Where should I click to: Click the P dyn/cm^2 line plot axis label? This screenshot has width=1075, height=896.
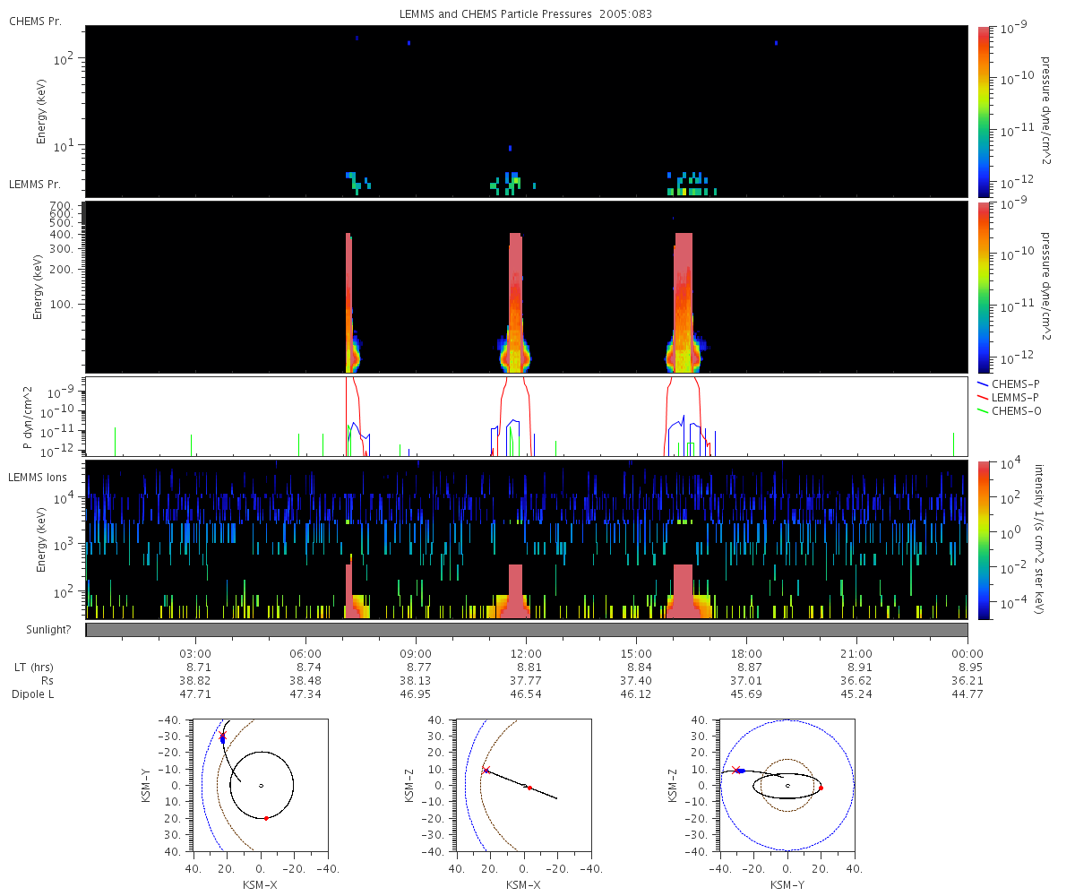pos(30,417)
